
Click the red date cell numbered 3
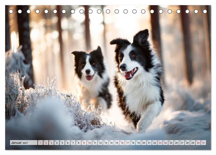click(x=51, y=142)
